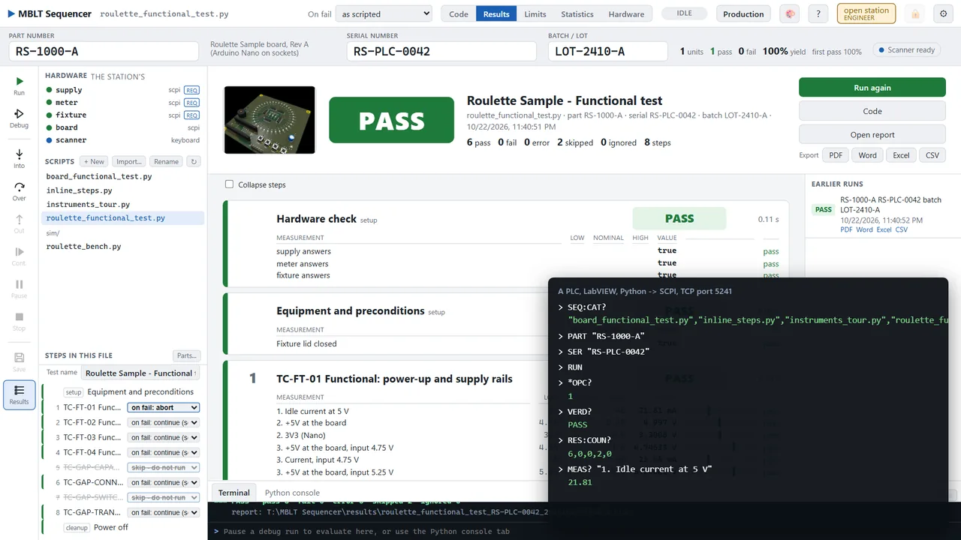This screenshot has width=961, height=540.
Task: Select the Results view icon in sidebar
Action: pyautogui.click(x=19, y=394)
